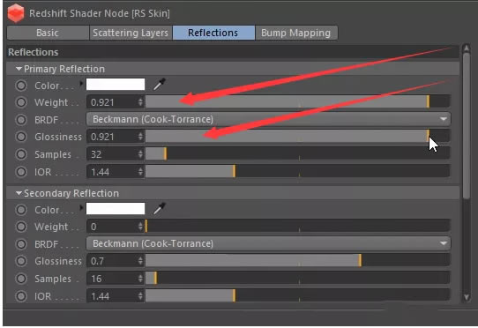
Task: Click the Secondary Reflection IOR slider
Action: pos(298,295)
